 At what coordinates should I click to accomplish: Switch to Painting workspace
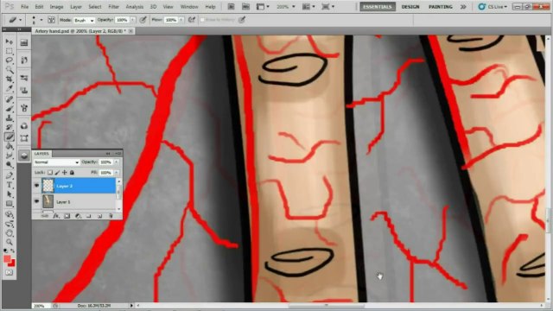coord(441,7)
